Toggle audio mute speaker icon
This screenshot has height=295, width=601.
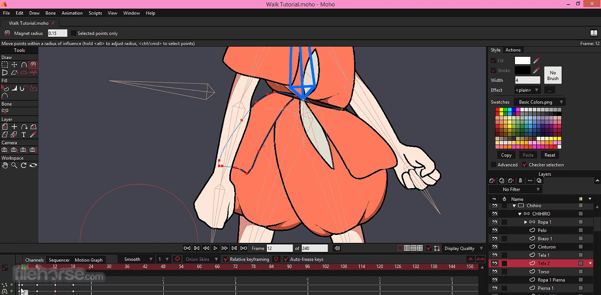coord(337,248)
